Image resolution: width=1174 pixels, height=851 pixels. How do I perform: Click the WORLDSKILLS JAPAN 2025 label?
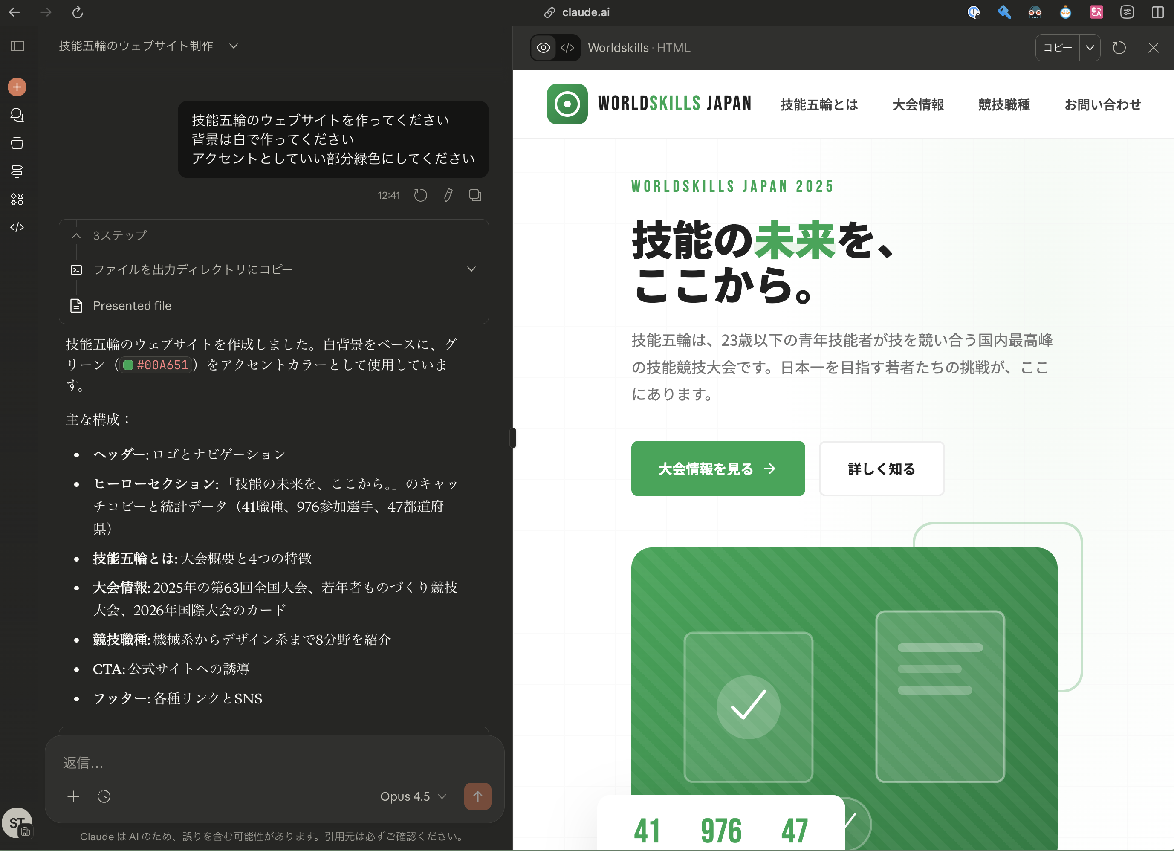tap(732, 186)
